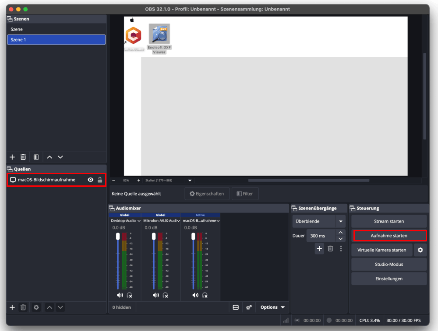Increase the transition Dauer with up arrow

point(341,233)
